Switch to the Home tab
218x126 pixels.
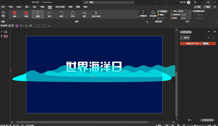point(11,7)
